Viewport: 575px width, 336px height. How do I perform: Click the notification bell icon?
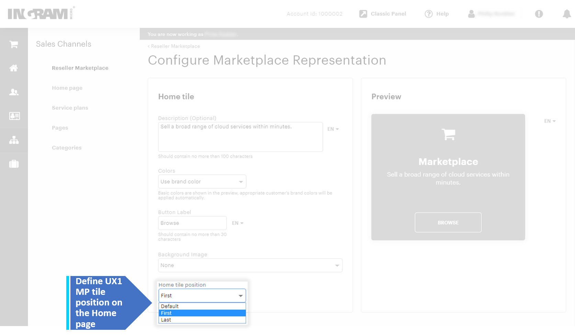(x=566, y=14)
